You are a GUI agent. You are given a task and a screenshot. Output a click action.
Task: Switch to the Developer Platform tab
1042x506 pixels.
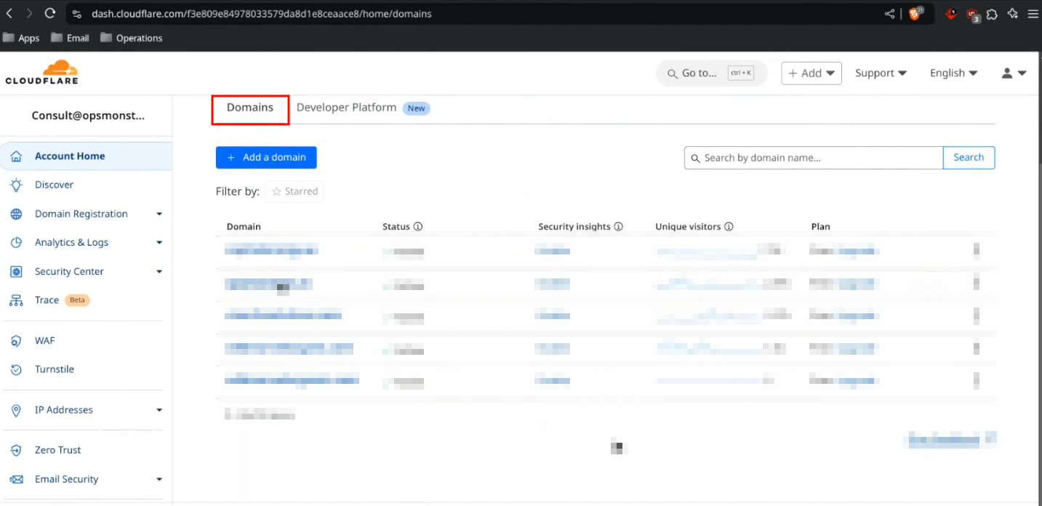(x=346, y=108)
